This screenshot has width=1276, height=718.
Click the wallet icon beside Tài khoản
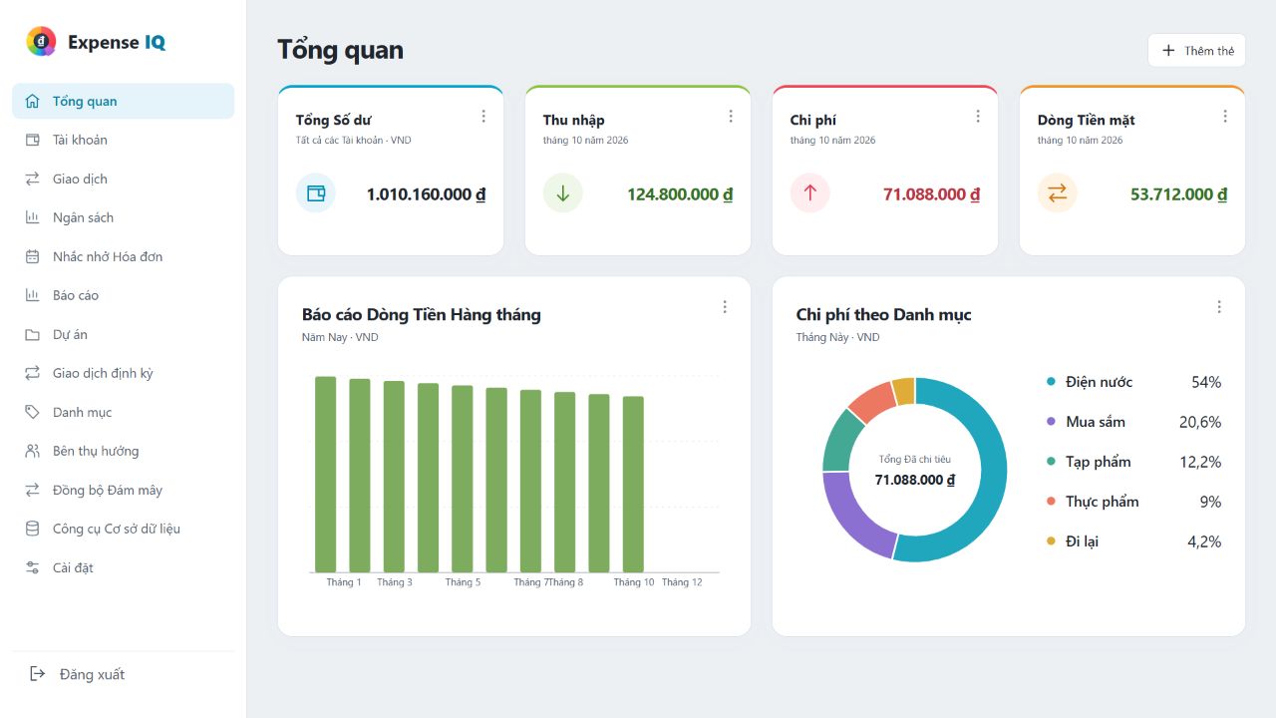point(32,140)
